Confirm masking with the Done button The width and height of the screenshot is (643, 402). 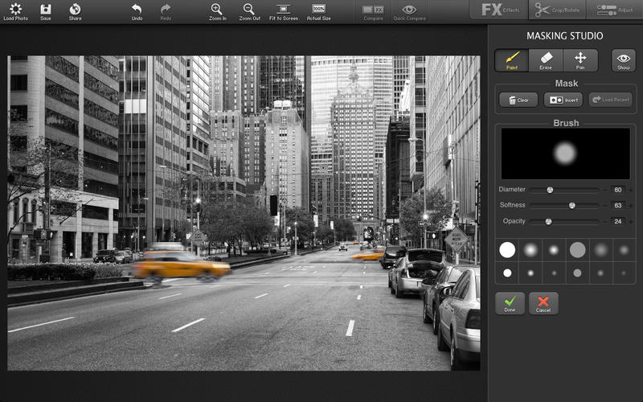click(510, 303)
